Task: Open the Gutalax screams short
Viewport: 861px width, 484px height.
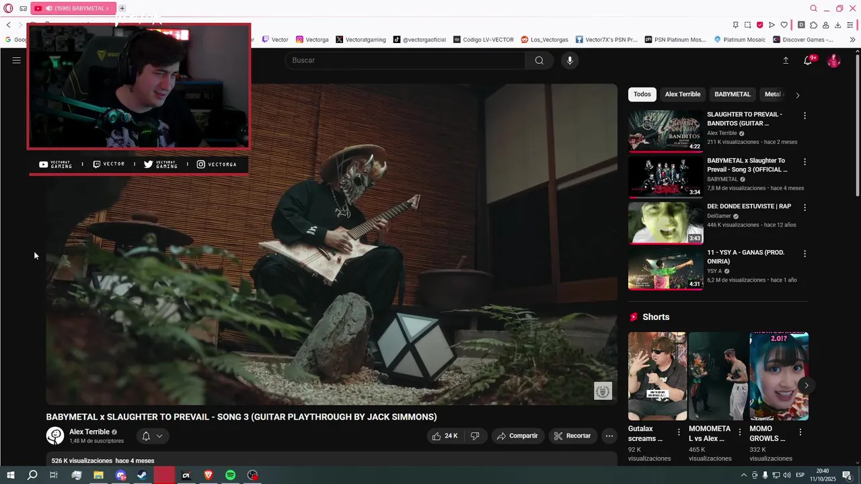Action: pyautogui.click(x=657, y=376)
